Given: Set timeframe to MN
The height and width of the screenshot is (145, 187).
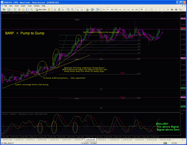Looking at the screenshot, I should 137,10.
